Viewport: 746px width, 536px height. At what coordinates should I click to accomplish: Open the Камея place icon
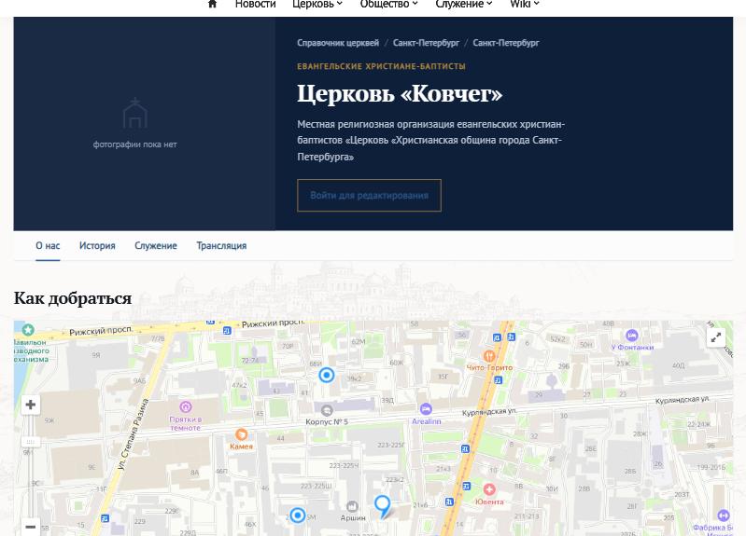click(x=241, y=434)
